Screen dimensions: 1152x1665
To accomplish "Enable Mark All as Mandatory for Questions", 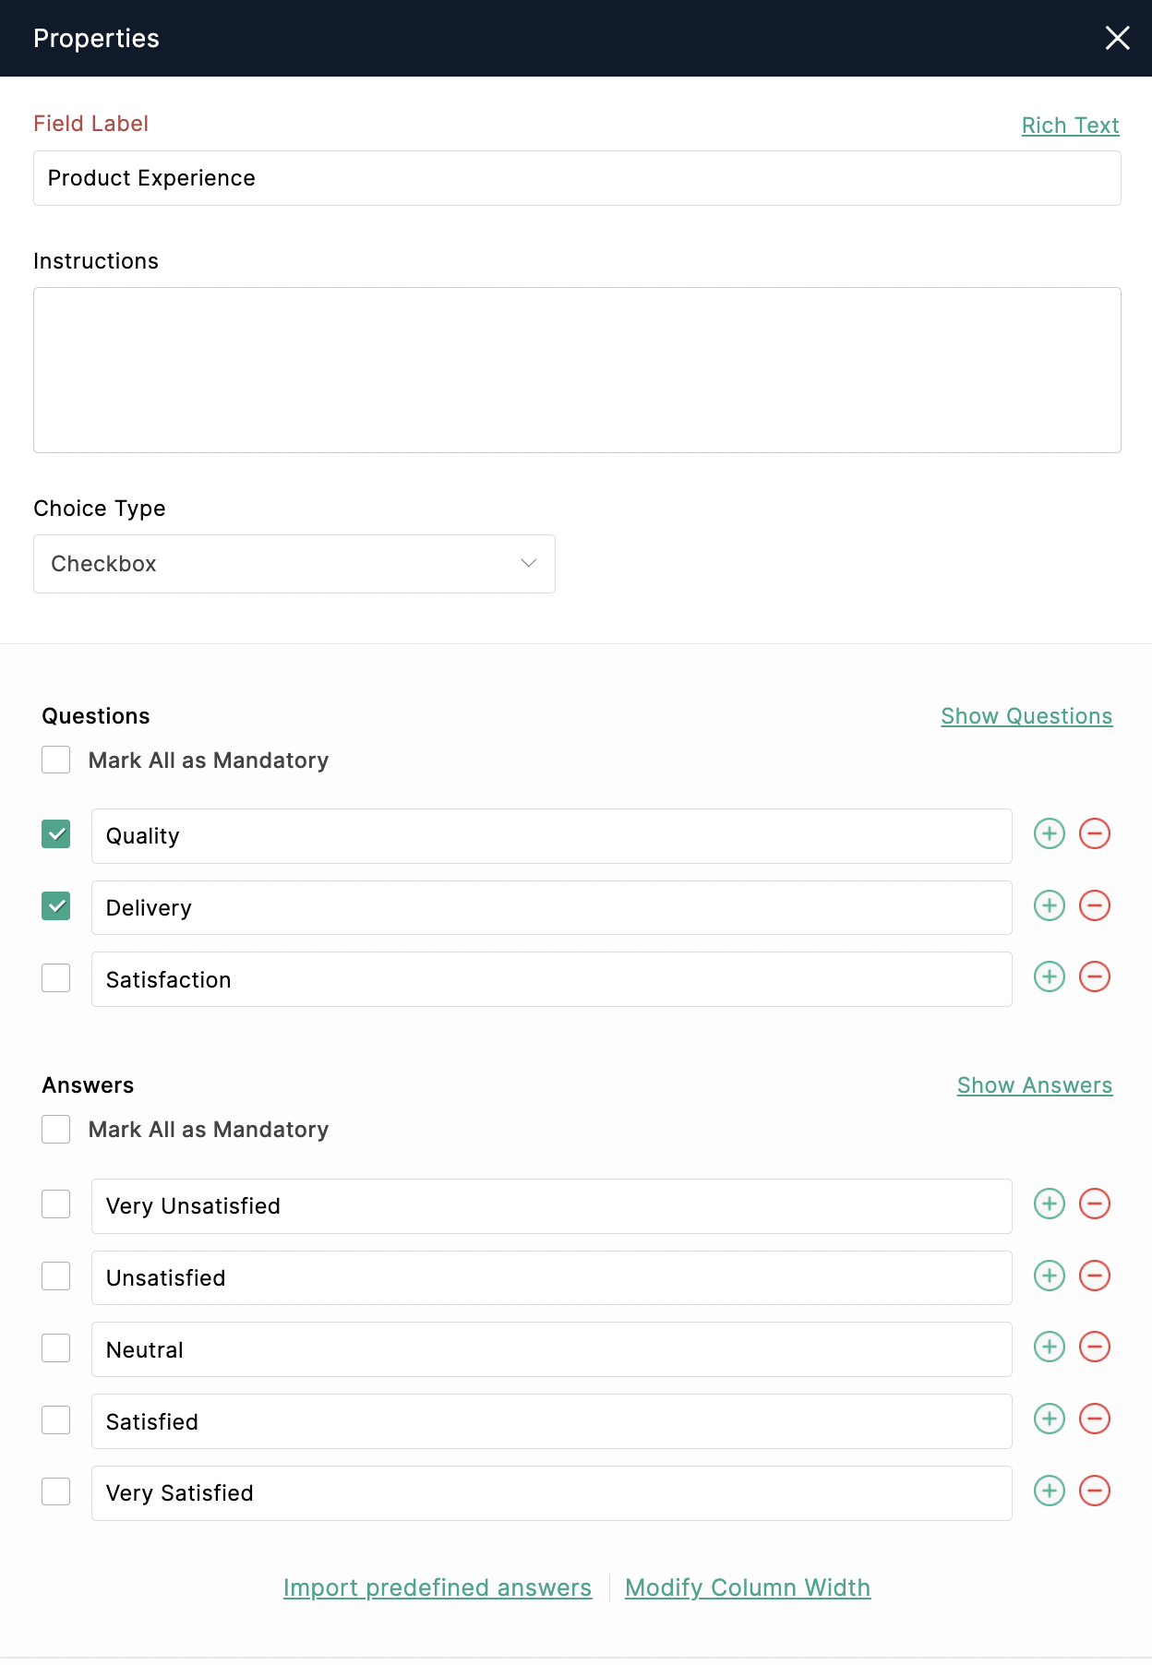I will point(56,761).
